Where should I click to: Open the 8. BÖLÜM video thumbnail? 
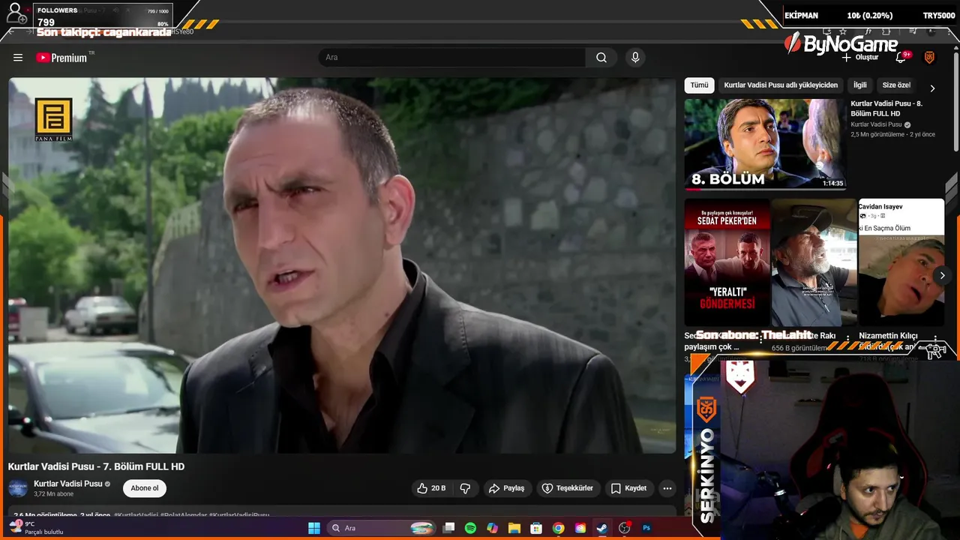(x=764, y=144)
